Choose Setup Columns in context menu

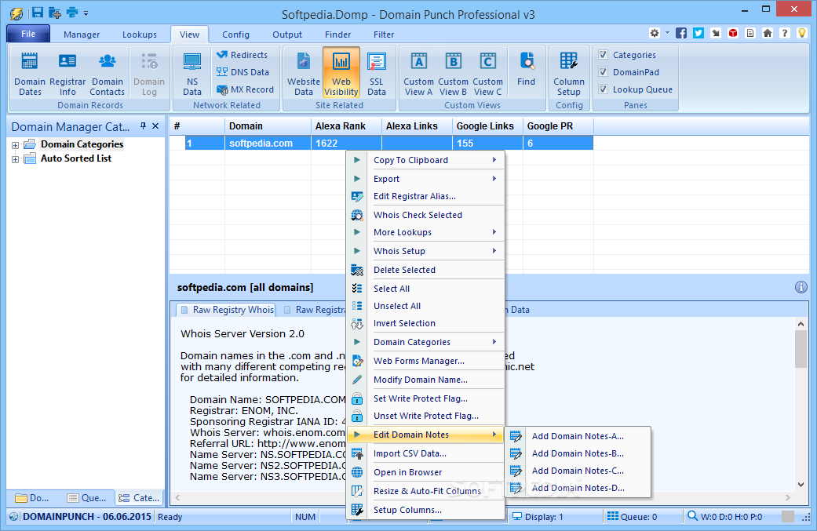(x=425, y=510)
